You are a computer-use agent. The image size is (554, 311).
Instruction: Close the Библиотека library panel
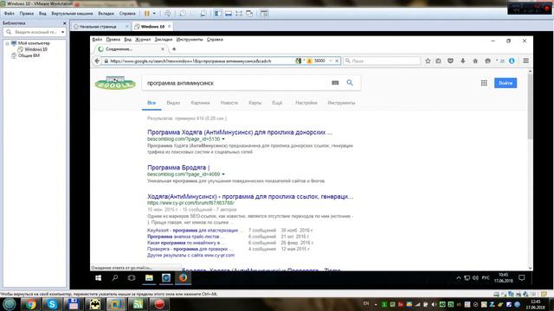coord(64,23)
